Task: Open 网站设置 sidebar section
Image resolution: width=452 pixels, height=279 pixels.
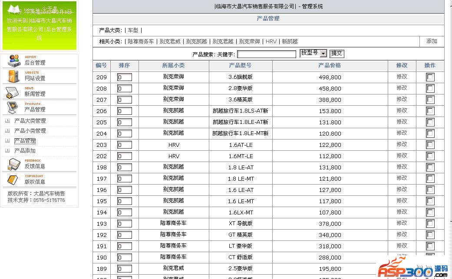Action: (35, 78)
